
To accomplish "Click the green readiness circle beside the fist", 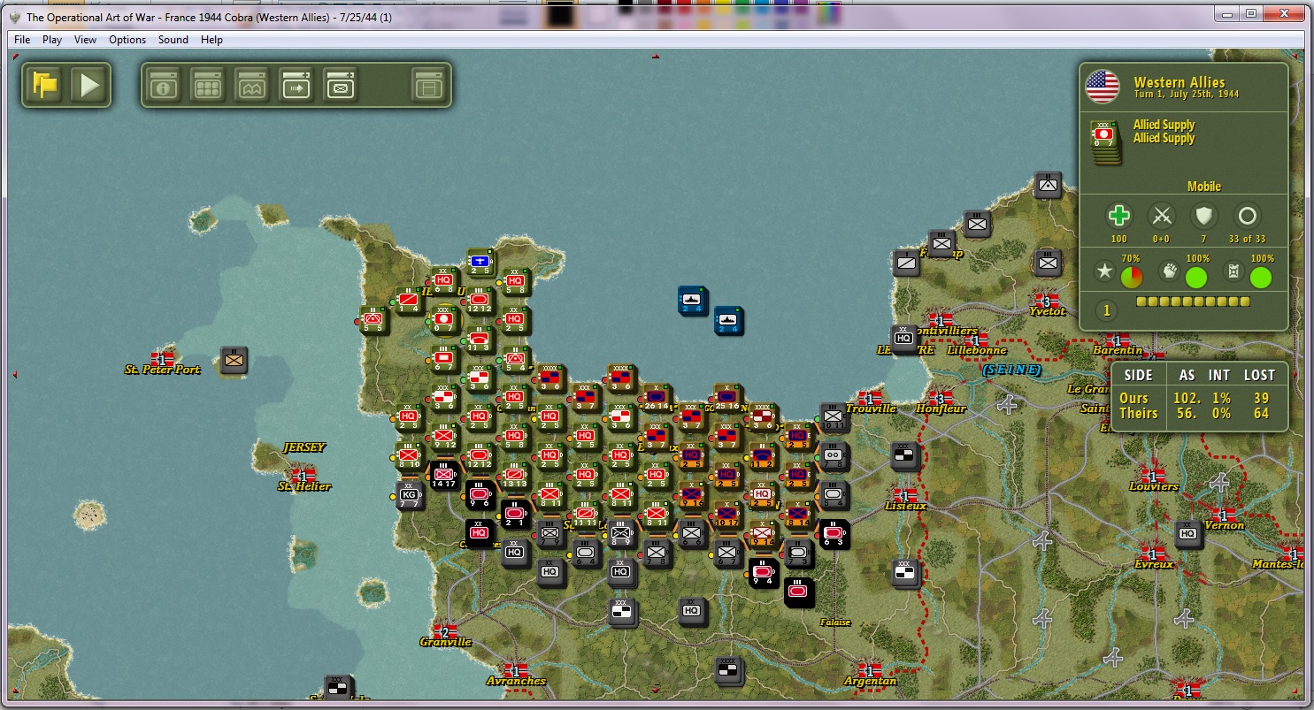I will [x=1197, y=278].
